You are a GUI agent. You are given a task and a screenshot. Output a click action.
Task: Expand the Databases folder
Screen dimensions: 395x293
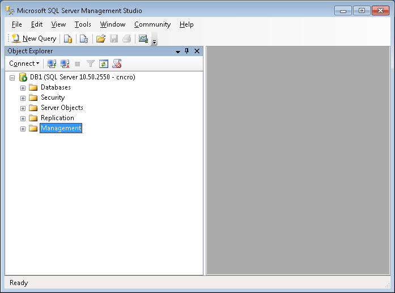click(23, 88)
